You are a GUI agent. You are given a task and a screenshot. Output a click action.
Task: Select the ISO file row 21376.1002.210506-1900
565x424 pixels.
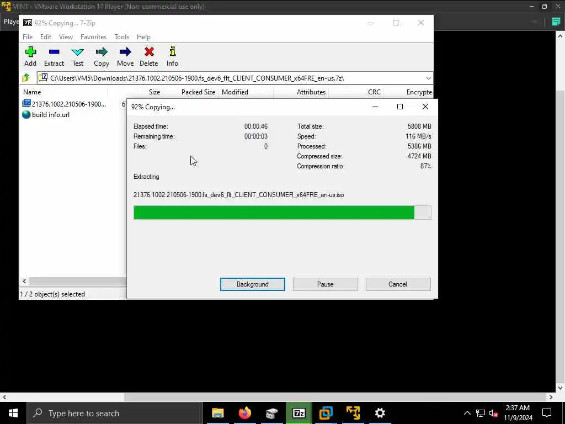coord(64,104)
